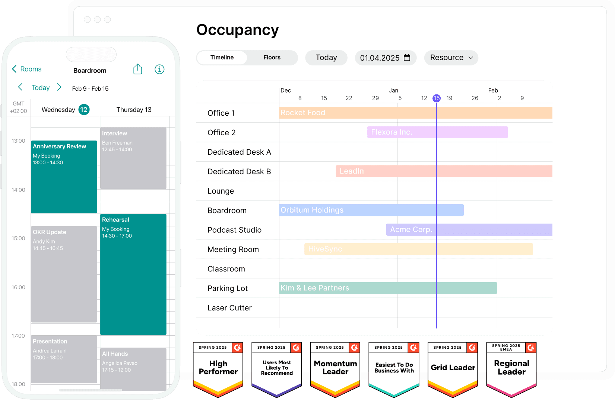Tap the back chevron to return to Rooms
Image resolution: width=615 pixels, height=400 pixels.
[14, 69]
